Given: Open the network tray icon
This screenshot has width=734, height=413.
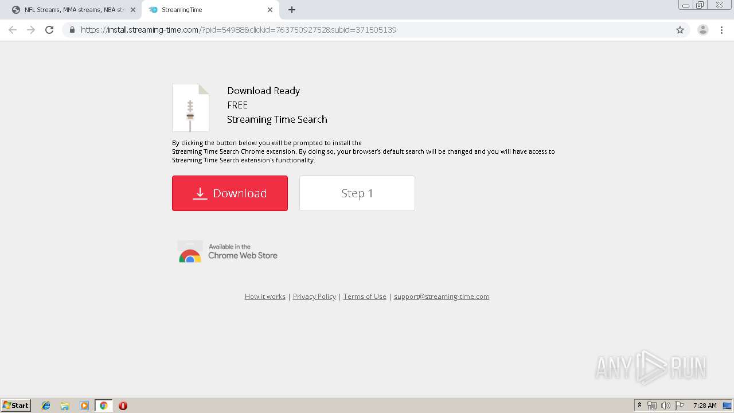Looking at the screenshot, I should coord(652,406).
